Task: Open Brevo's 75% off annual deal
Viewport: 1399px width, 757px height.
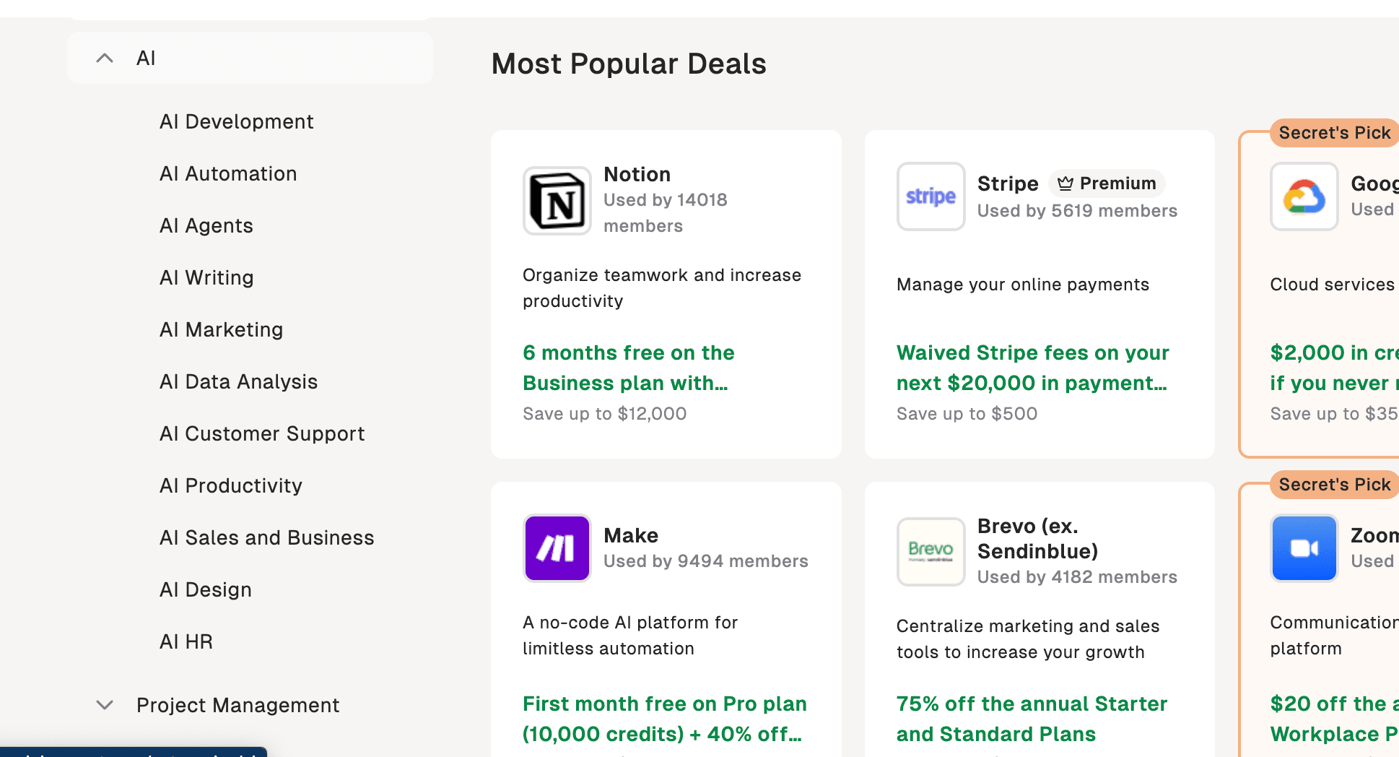Action: pyautogui.click(x=1031, y=719)
